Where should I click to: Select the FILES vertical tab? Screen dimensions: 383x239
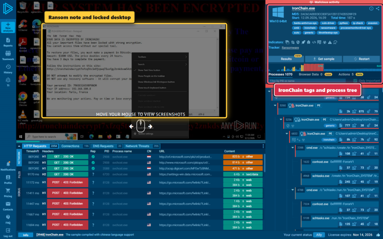point(19,175)
